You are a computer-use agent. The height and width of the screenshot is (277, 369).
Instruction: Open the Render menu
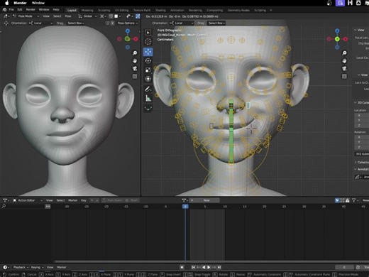[x=31, y=10]
